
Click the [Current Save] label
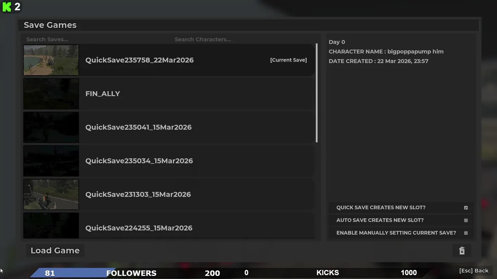(x=288, y=60)
